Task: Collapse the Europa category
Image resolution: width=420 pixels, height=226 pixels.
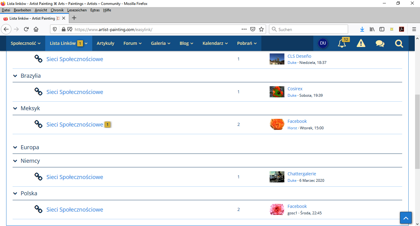Action: [15, 147]
